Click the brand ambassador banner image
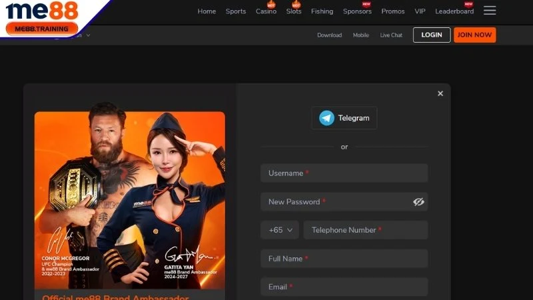The image size is (533, 300). click(x=130, y=200)
